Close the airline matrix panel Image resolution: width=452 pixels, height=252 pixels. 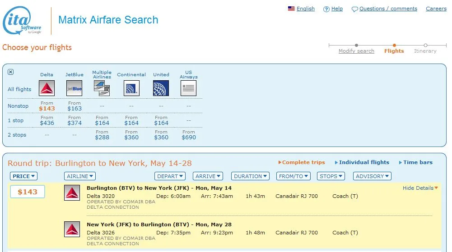point(11,72)
